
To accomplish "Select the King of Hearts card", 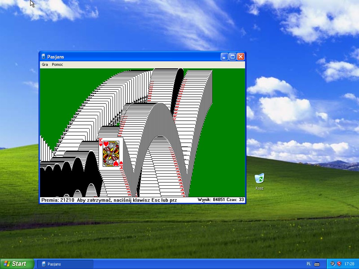I will (111, 153).
